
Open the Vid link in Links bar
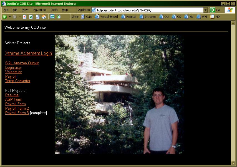[189, 17]
